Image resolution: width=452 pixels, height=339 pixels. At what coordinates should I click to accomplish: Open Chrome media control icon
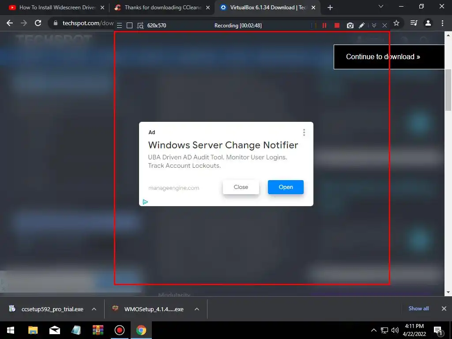[414, 23]
